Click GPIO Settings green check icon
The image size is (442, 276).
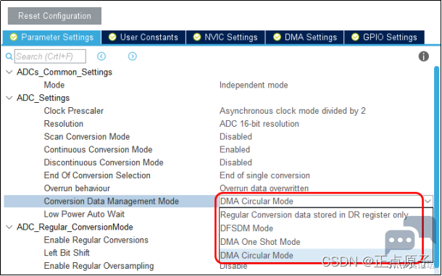tap(355, 37)
